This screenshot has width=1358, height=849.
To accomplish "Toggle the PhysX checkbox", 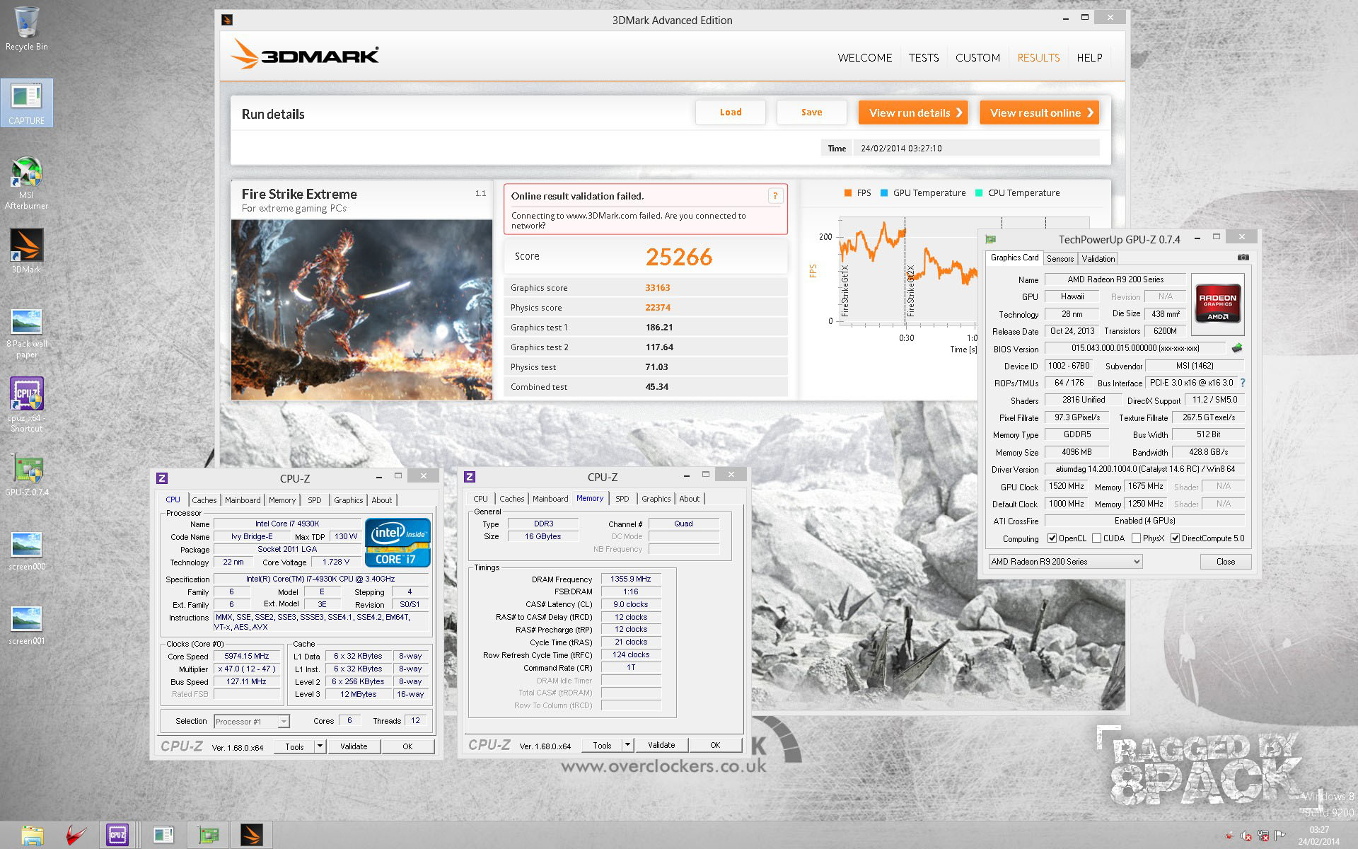I will click(1136, 538).
